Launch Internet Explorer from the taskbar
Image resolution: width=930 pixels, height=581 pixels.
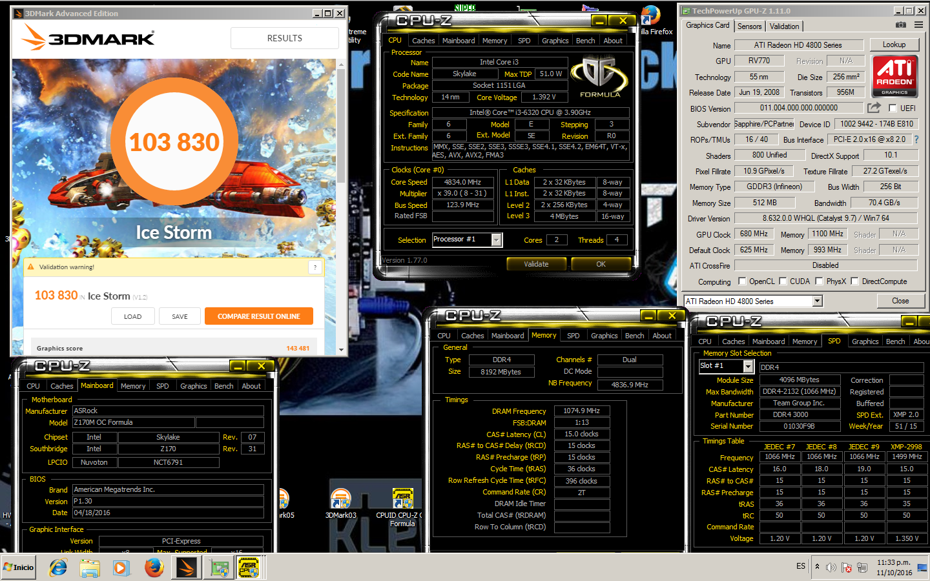[x=58, y=567]
